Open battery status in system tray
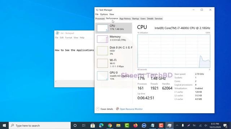 coord(194,125)
